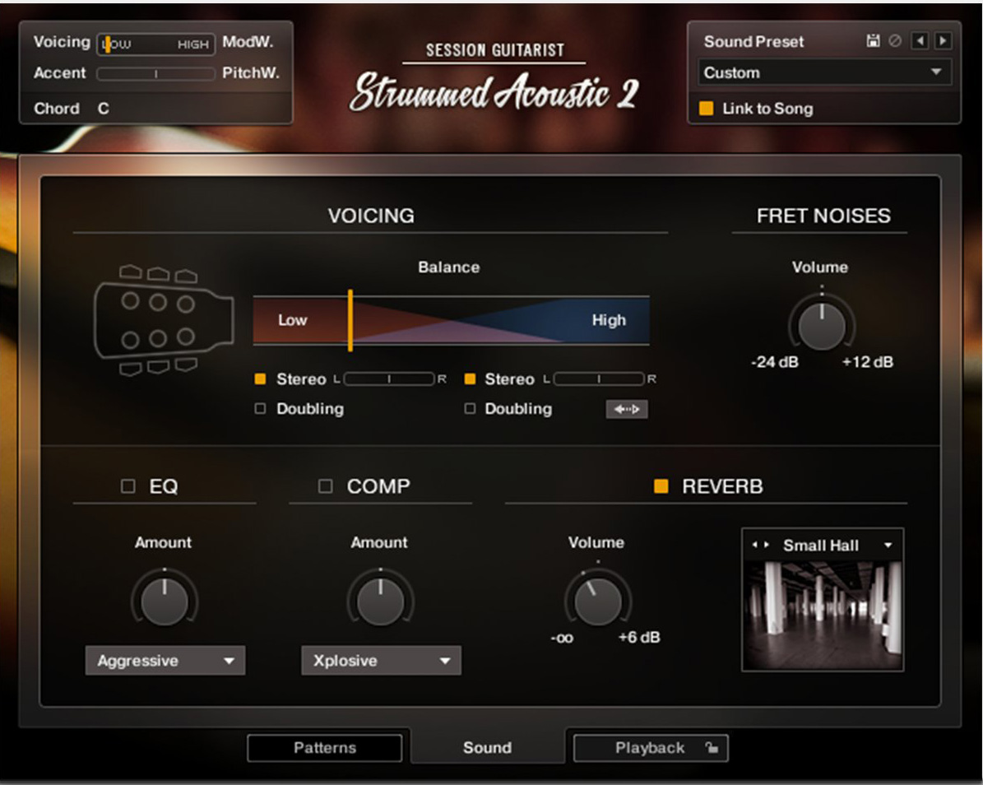Disable the REVERB effect

coord(661,486)
